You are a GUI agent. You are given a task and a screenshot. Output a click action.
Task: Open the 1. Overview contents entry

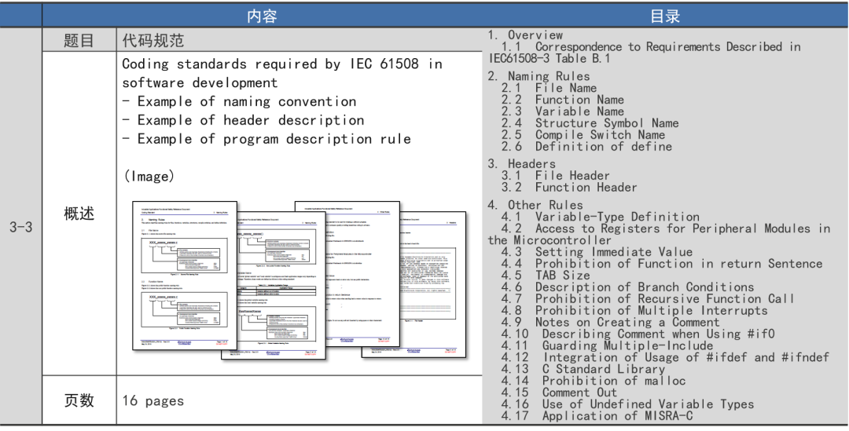point(525,35)
